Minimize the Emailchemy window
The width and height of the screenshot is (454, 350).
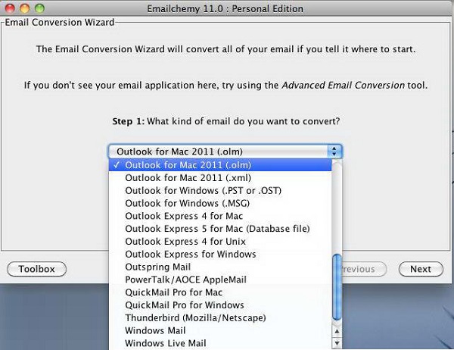coord(25,8)
